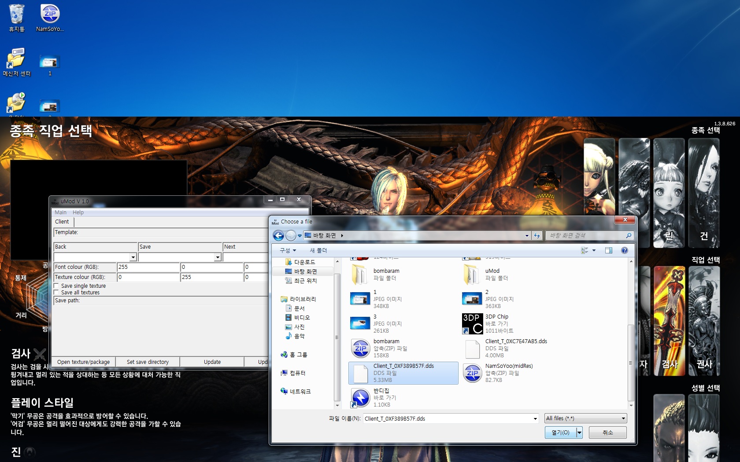This screenshot has width=740, height=462.
Task: Open the Main menu in uMod
Action: pos(60,213)
